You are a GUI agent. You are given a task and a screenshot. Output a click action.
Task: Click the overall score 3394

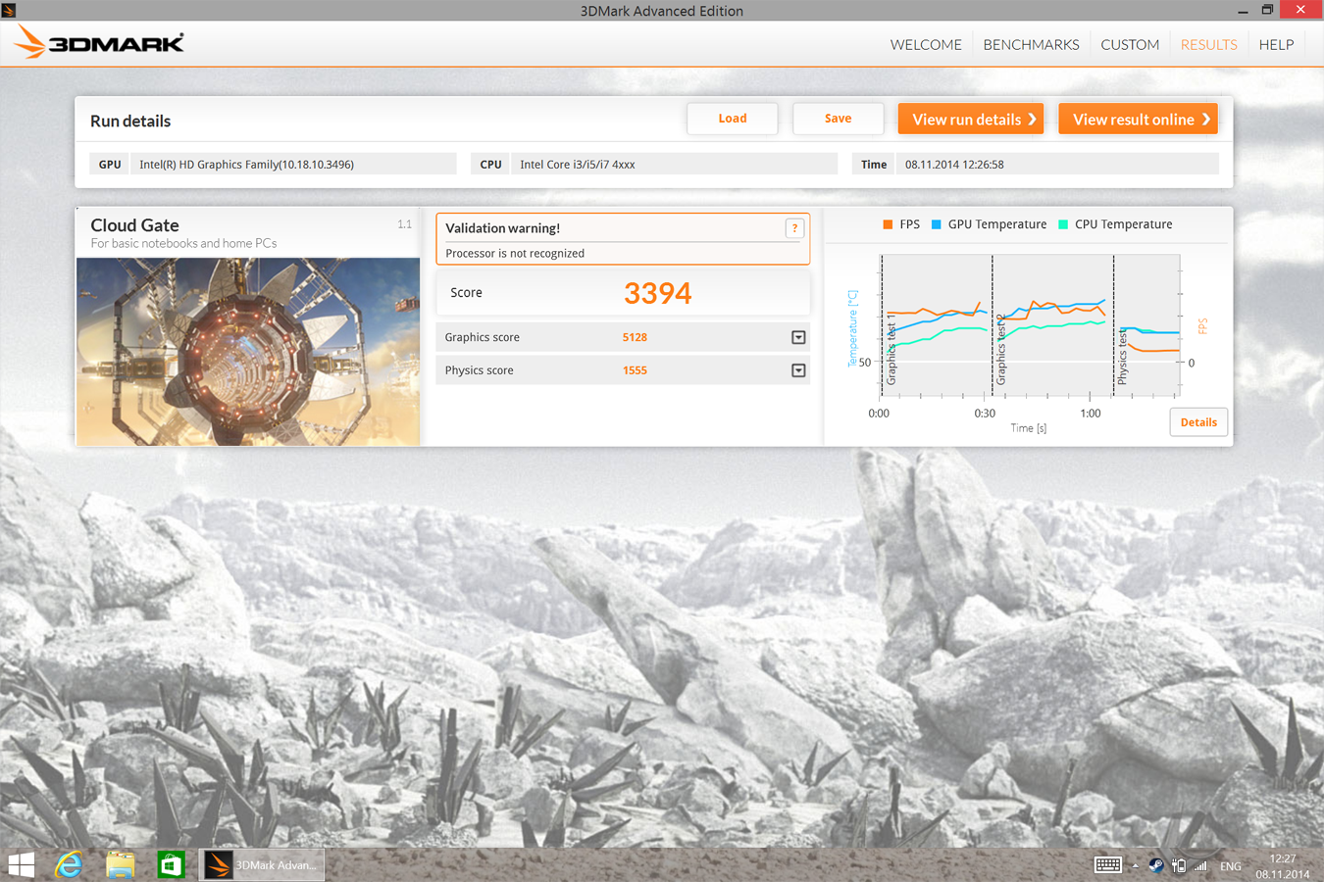658,293
